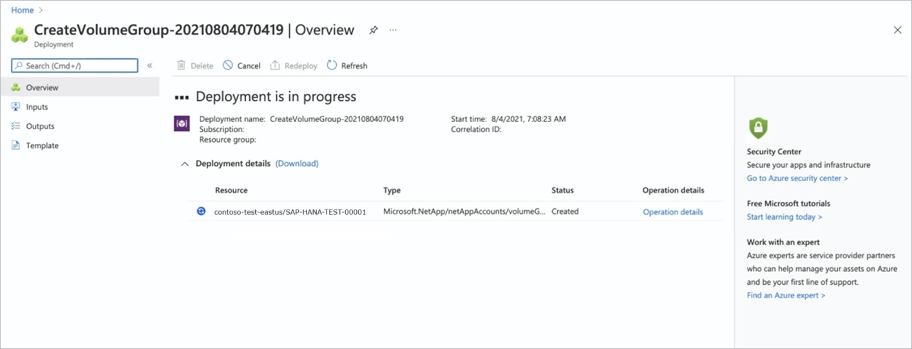
Task: Collapse the Deployment details section
Action: (x=185, y=164)
